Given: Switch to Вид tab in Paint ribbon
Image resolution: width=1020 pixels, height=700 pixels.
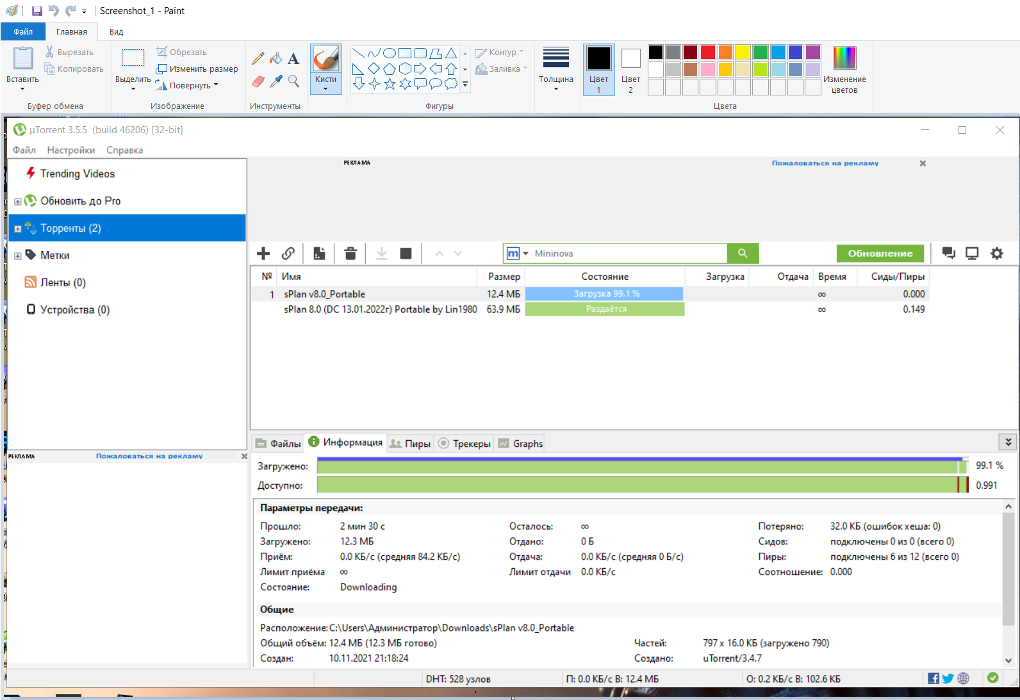Looking at the screenshot, I should coord(116,31).
